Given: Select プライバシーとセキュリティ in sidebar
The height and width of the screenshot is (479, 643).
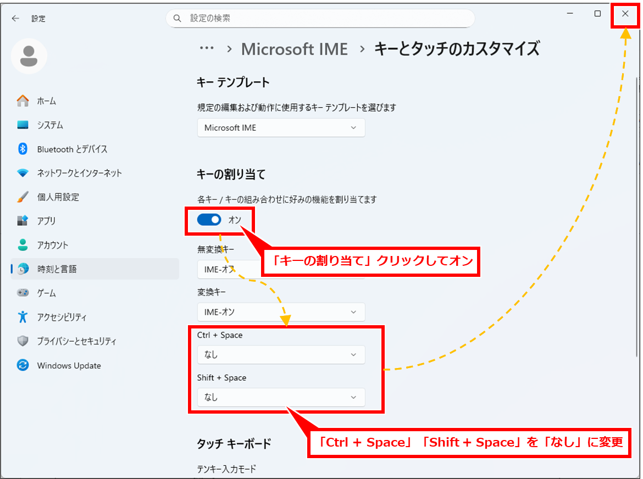Looking at the screenshot, I should (76, 341).
